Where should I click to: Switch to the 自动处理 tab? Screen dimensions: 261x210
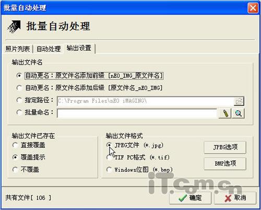[x=49, y=49]
